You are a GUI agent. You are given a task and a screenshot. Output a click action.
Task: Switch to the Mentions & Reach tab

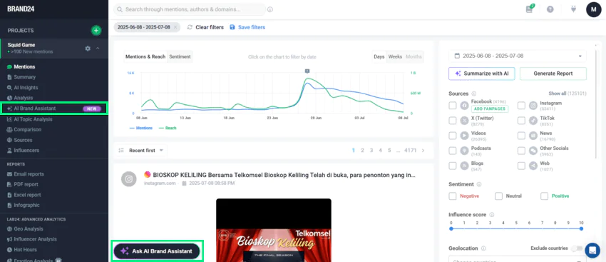coord(145,56)
